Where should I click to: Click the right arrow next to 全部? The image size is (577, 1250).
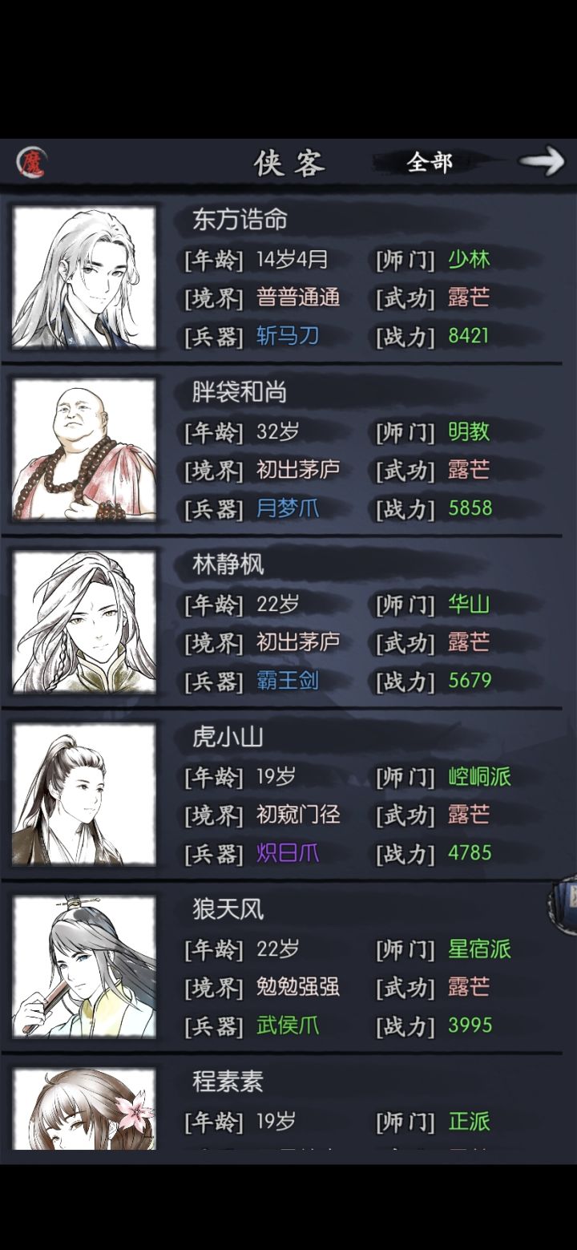point(543,161)
